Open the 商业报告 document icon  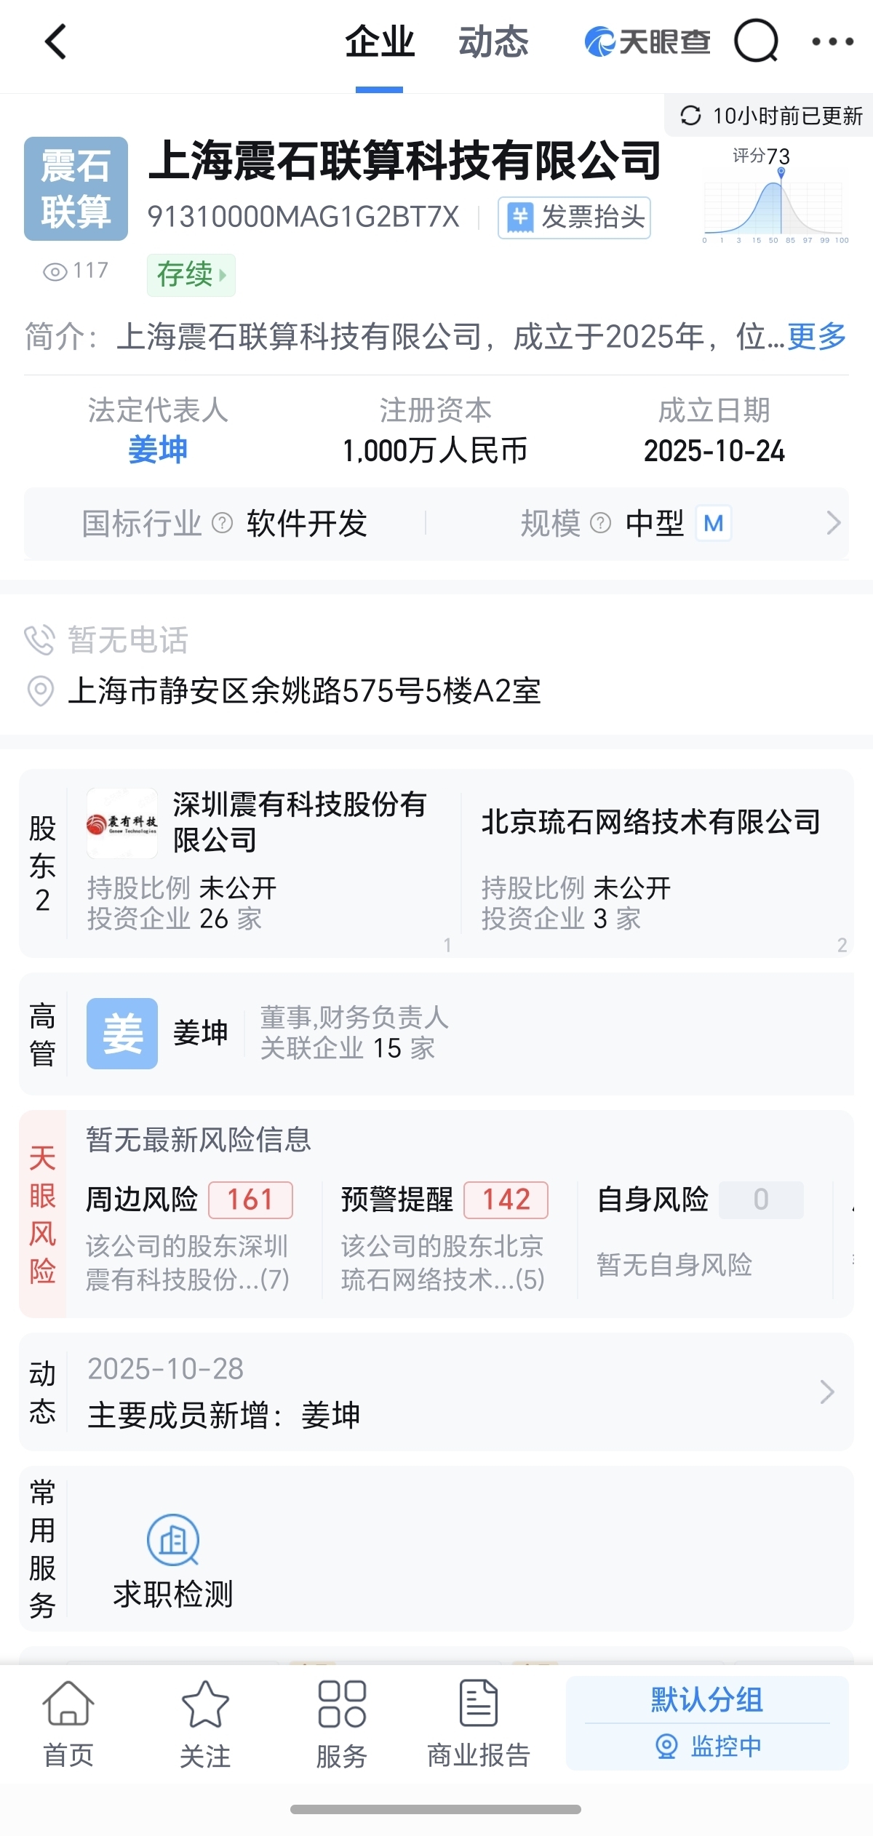click(x=479, y=1704)
